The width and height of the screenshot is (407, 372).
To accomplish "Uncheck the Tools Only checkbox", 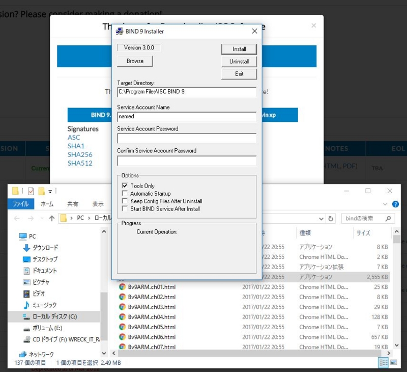I will click(125, 185).
